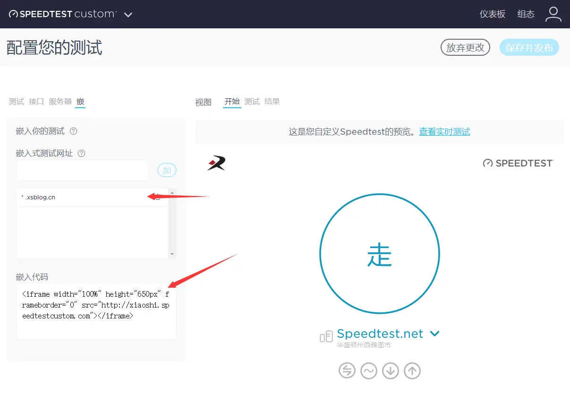Expand the Speedtest.net server dropdown chevron
The width and height of the screenshot is (570, 411).
pos(435,334)
